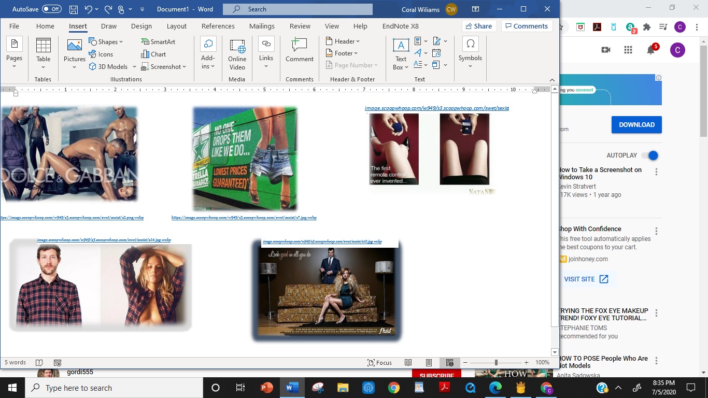
Task: Open the spelling and proofing status icon
Action: pyautogui.click(x=39, y=363)
